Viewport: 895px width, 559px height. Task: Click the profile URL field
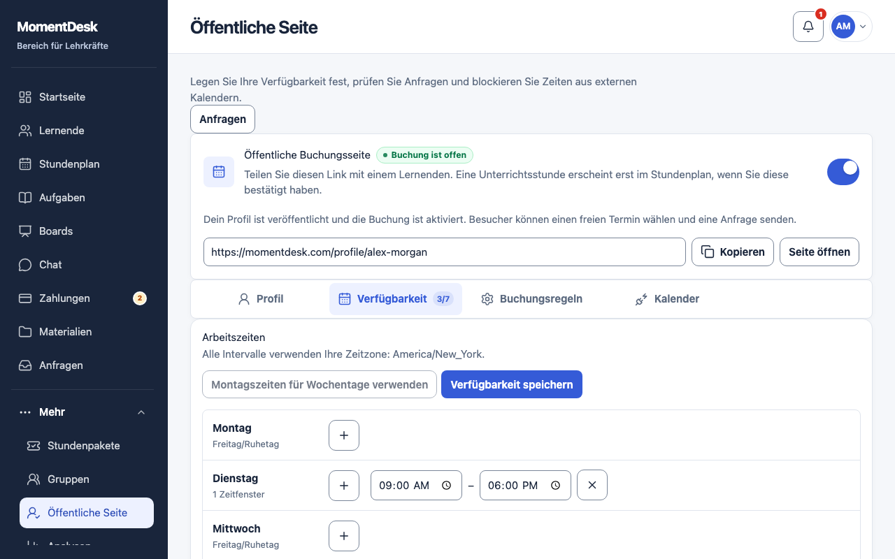tap(445, 252)
